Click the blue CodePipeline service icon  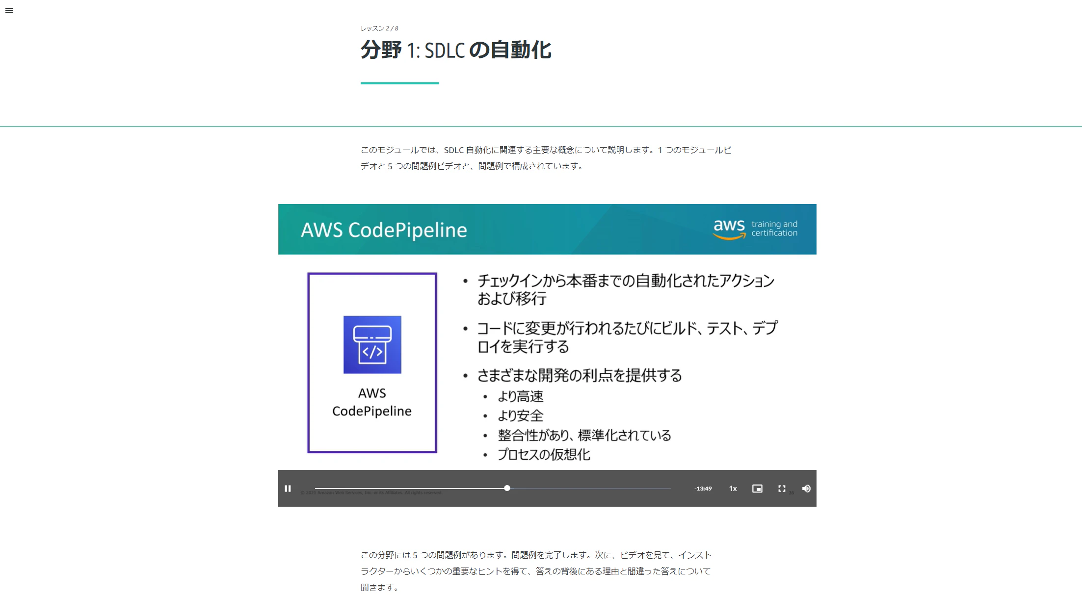[372, 344]
